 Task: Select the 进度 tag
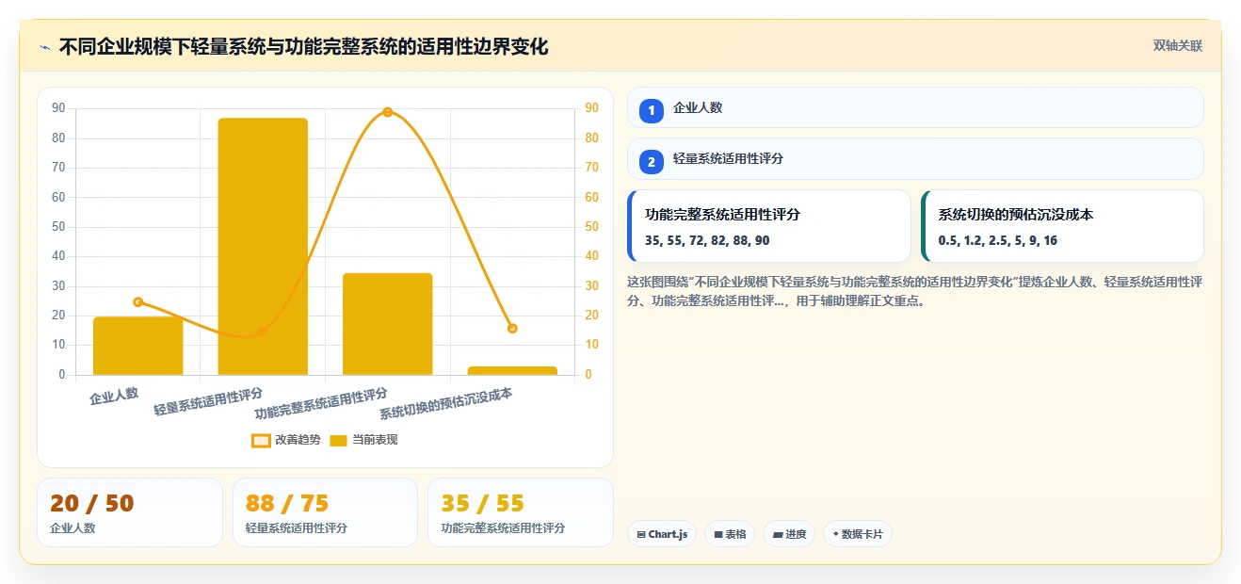[x=789, y=534]
